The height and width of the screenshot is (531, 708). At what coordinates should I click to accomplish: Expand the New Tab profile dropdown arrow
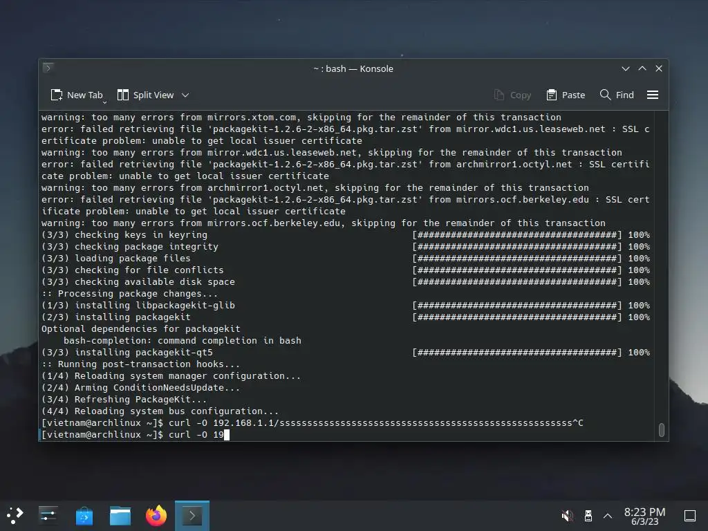pyautogui.click(x=105, y=102)
